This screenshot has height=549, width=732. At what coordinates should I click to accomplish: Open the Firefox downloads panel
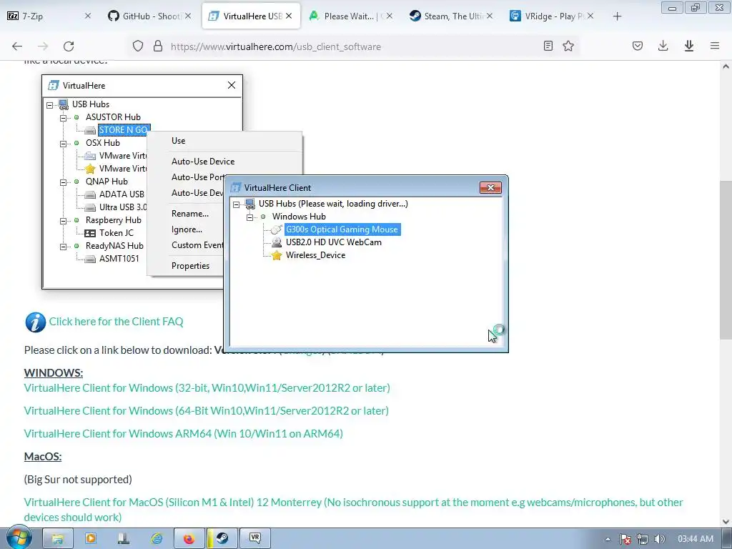[663, 46]
